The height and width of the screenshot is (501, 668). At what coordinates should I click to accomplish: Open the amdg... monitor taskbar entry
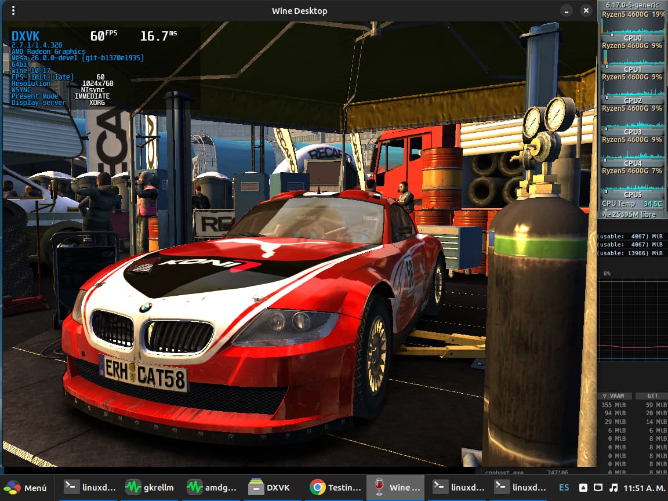[x=212, y=488]
